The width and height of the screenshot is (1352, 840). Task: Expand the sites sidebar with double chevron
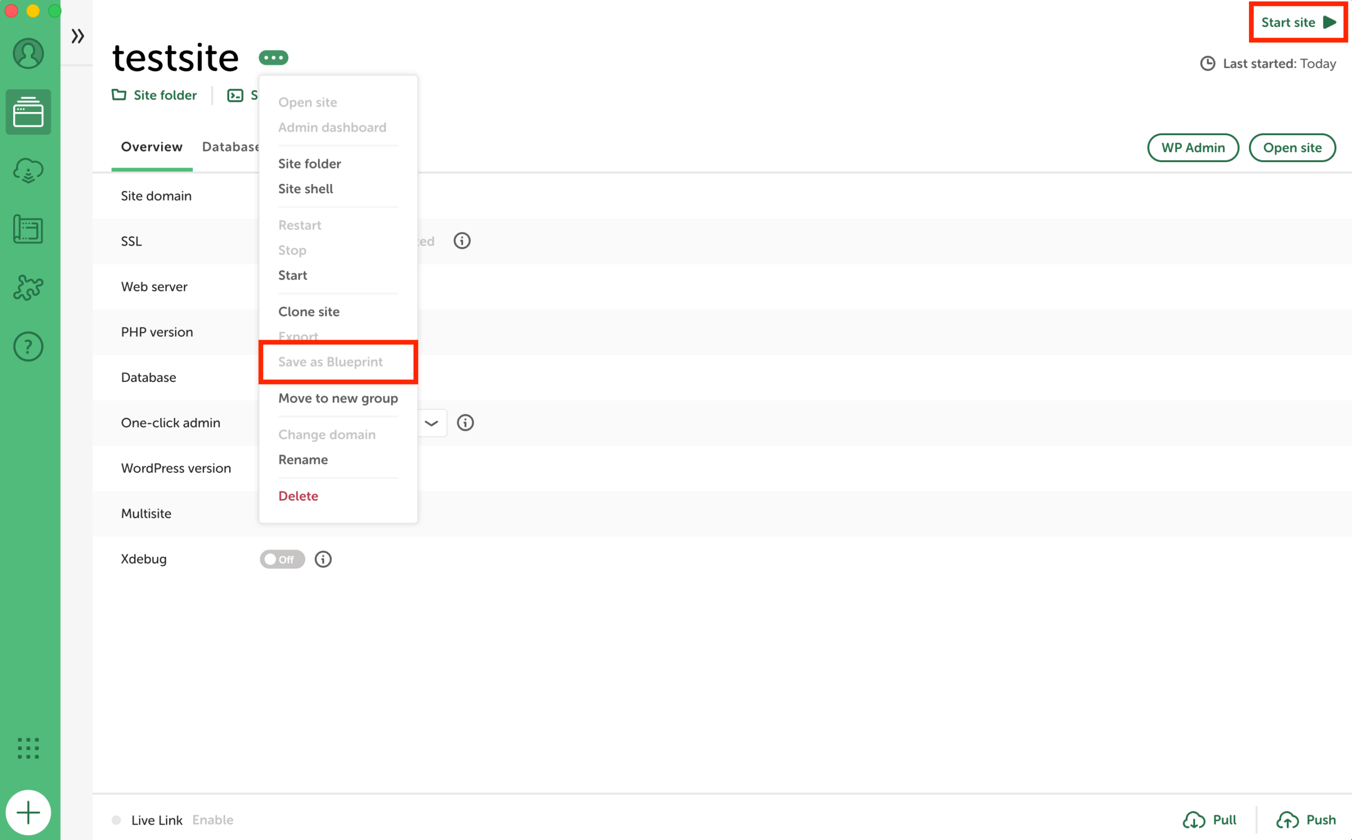tap(78, 36)
